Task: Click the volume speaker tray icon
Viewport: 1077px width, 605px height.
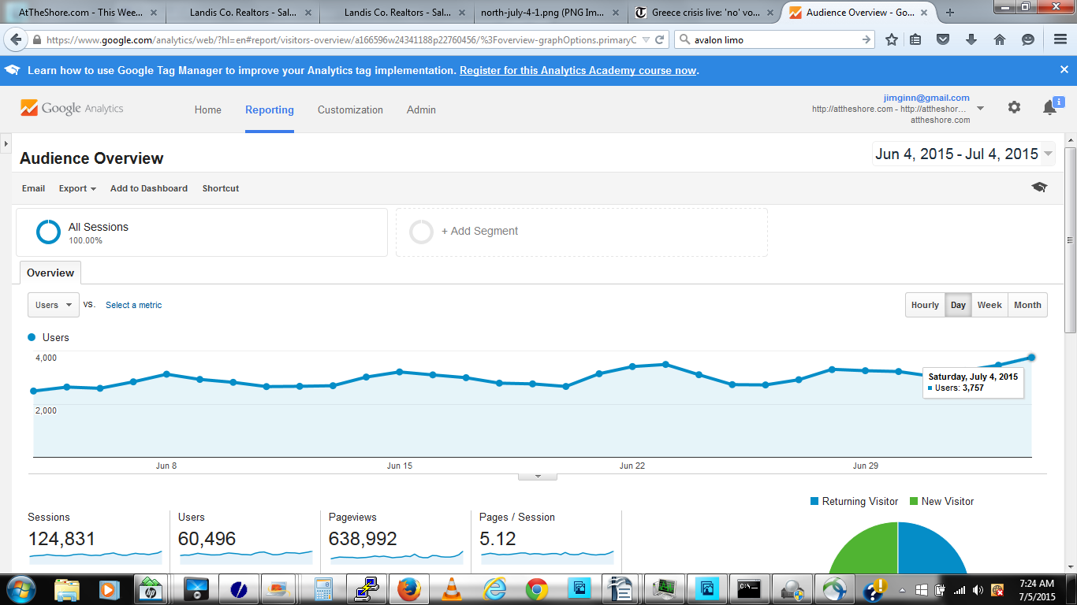Action: (x=978, y=589)
